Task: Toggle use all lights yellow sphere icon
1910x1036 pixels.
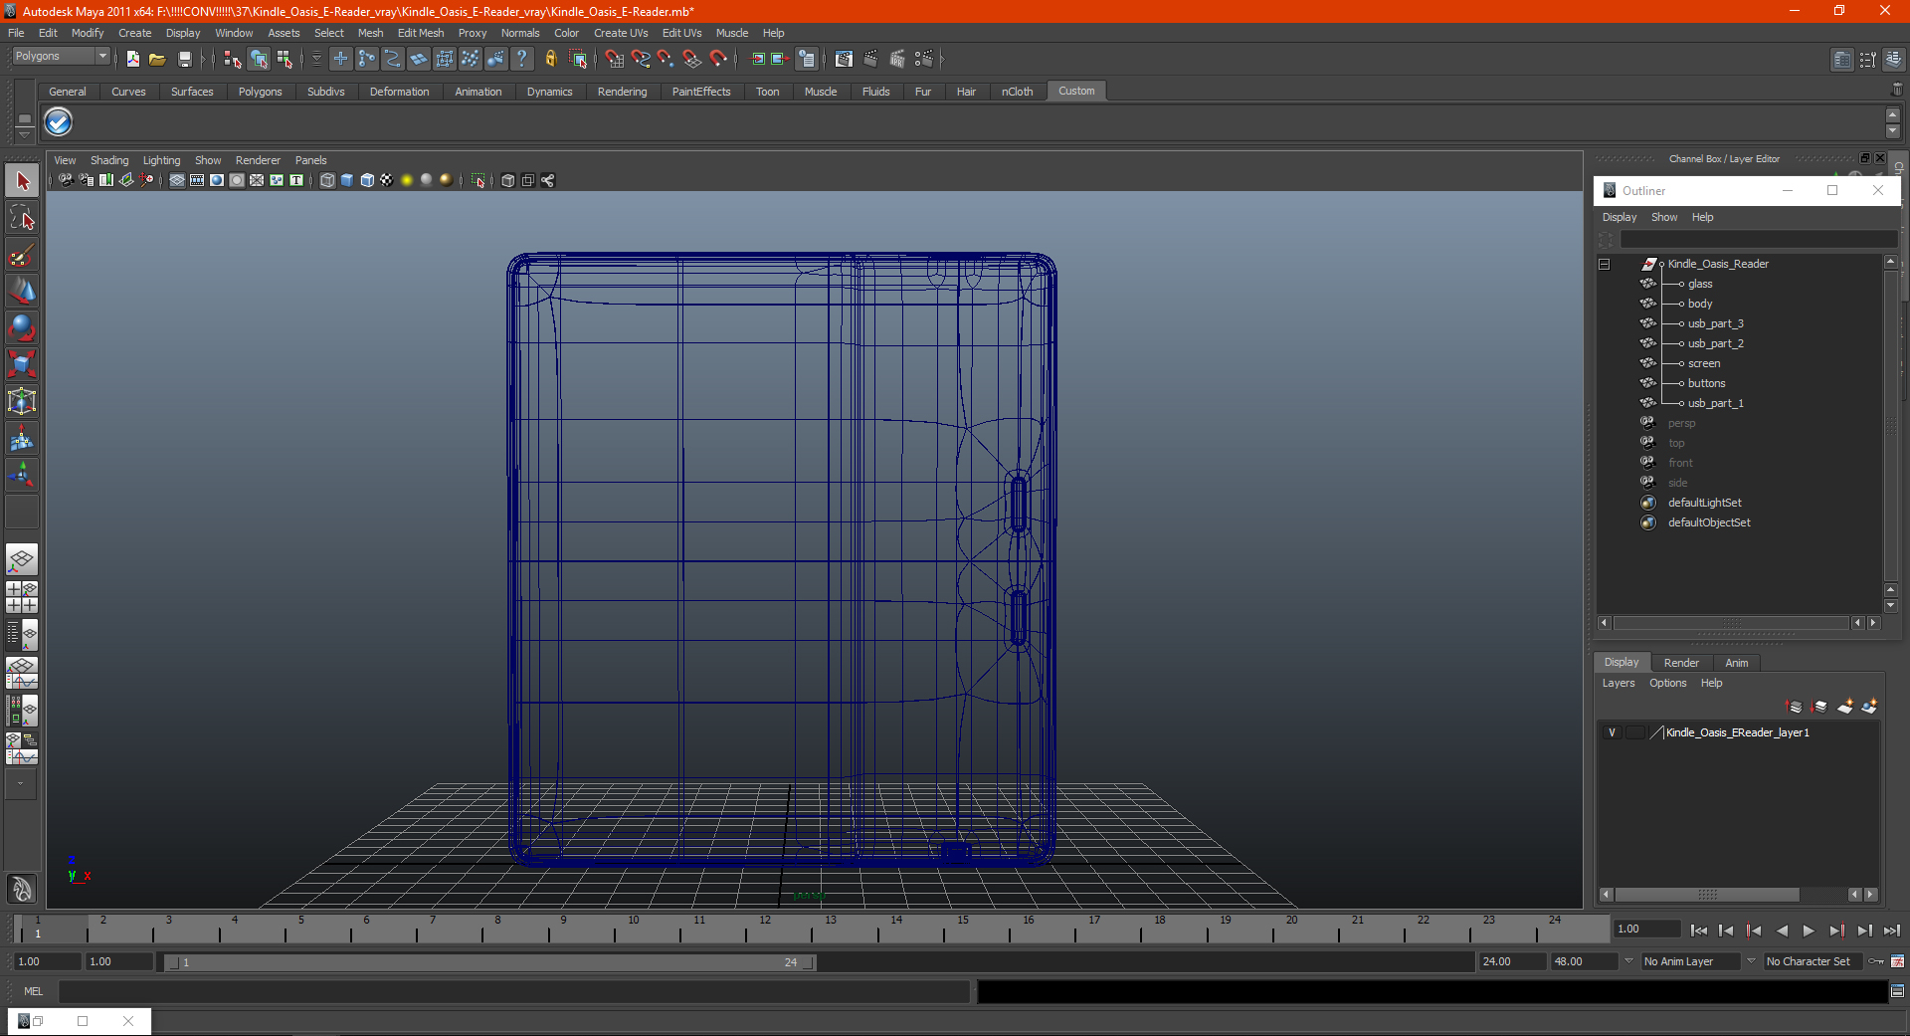Action: point(407,180)
